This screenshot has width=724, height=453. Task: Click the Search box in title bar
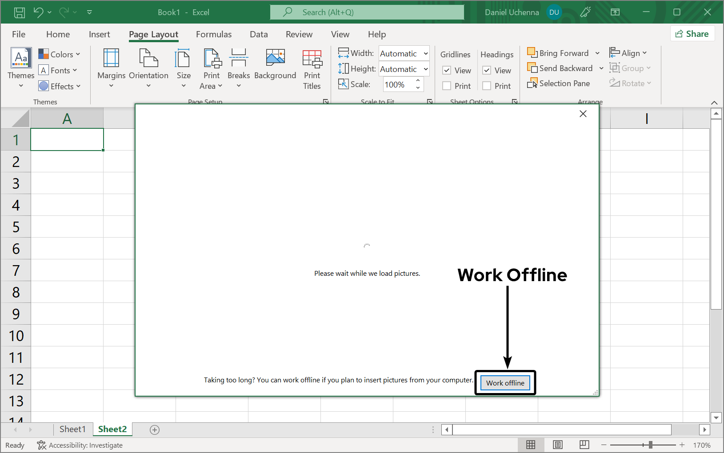pos(367,12)
